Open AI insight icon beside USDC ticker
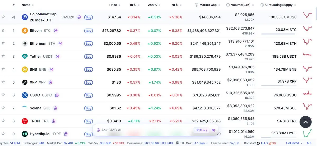Screen dimensions: 317x146 [x=57, y=95]
